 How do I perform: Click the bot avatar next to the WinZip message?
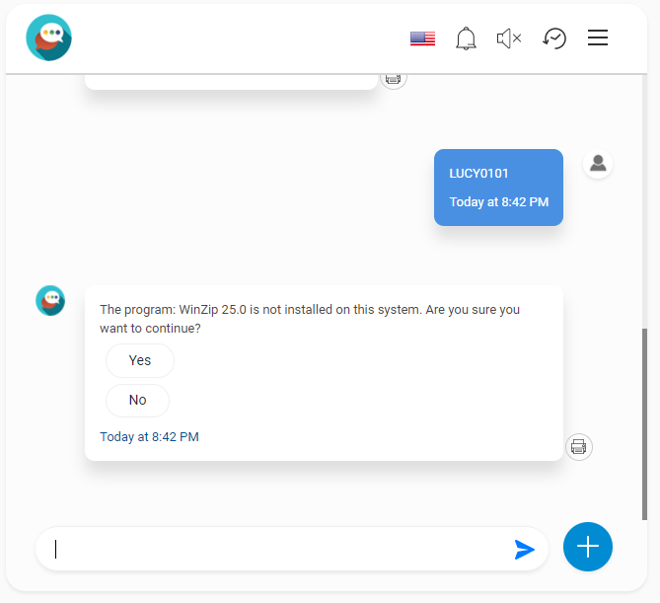[x=50, y=301]
